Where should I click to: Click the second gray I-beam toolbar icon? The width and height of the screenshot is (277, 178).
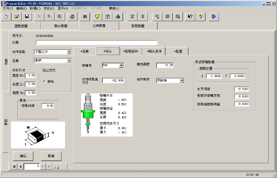(143, 17)
